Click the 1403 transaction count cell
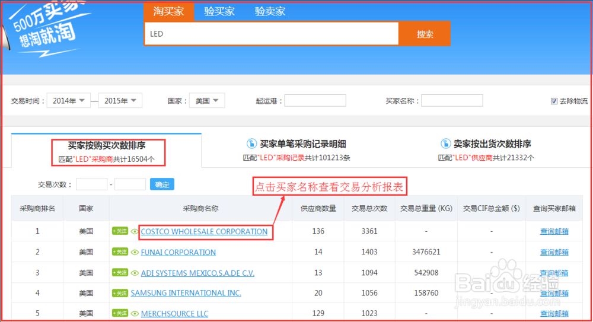Viewport: 593px width, 322px height. tap(369, 252)
